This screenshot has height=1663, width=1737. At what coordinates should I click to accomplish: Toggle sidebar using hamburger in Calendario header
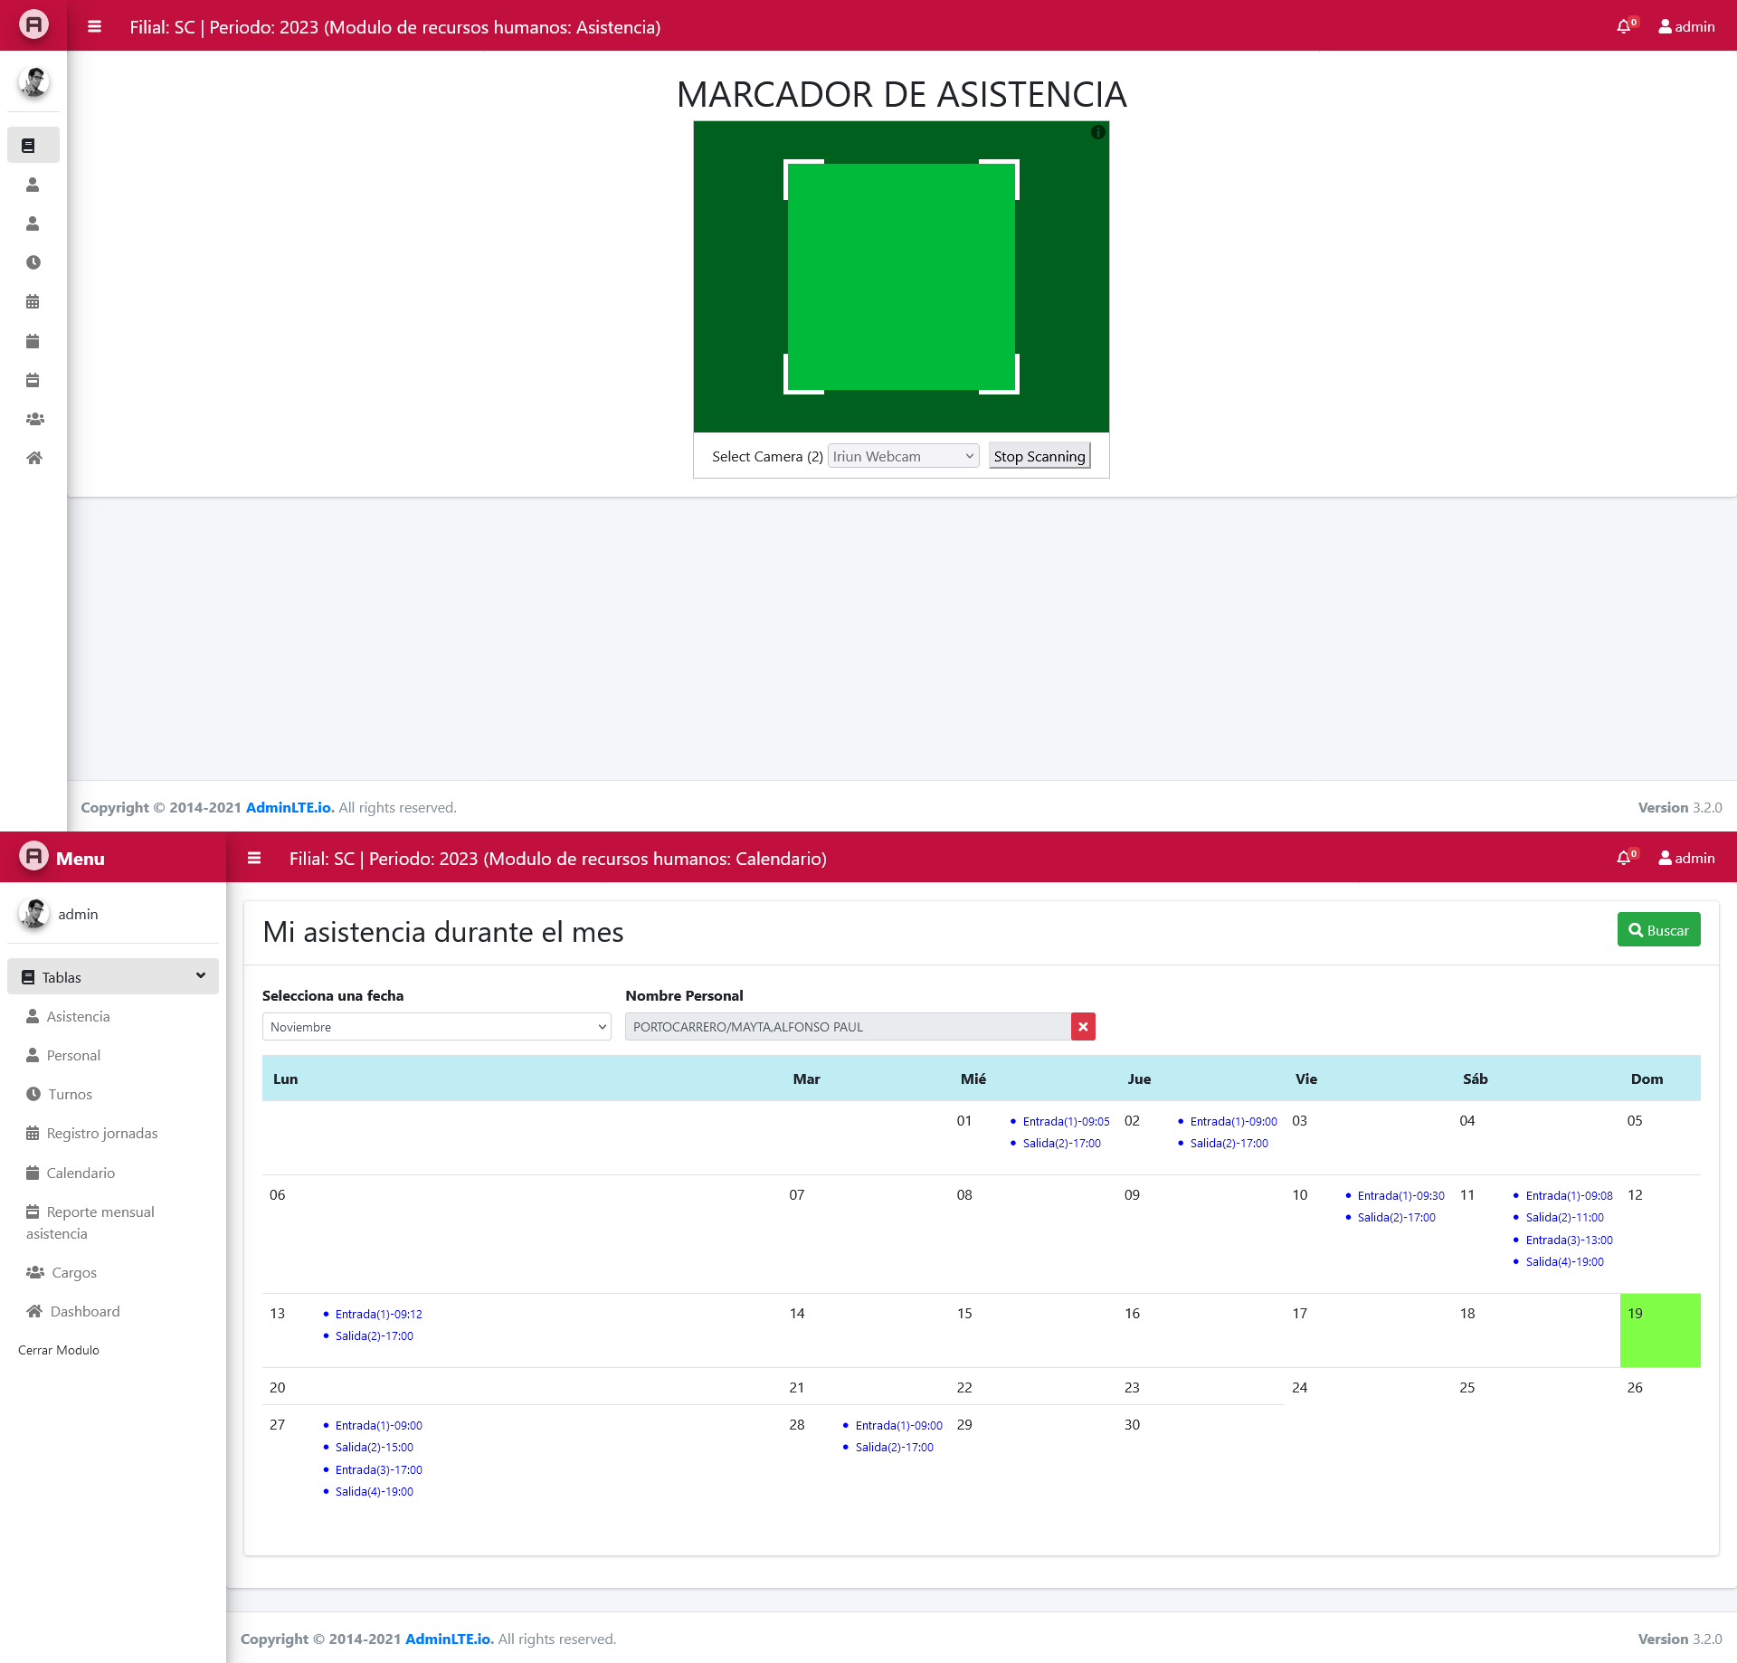pos(254,858)
